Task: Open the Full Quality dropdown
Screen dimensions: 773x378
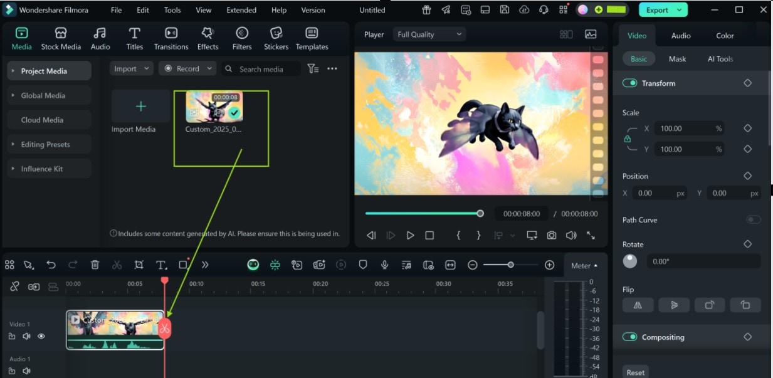Action: [429, 34]
